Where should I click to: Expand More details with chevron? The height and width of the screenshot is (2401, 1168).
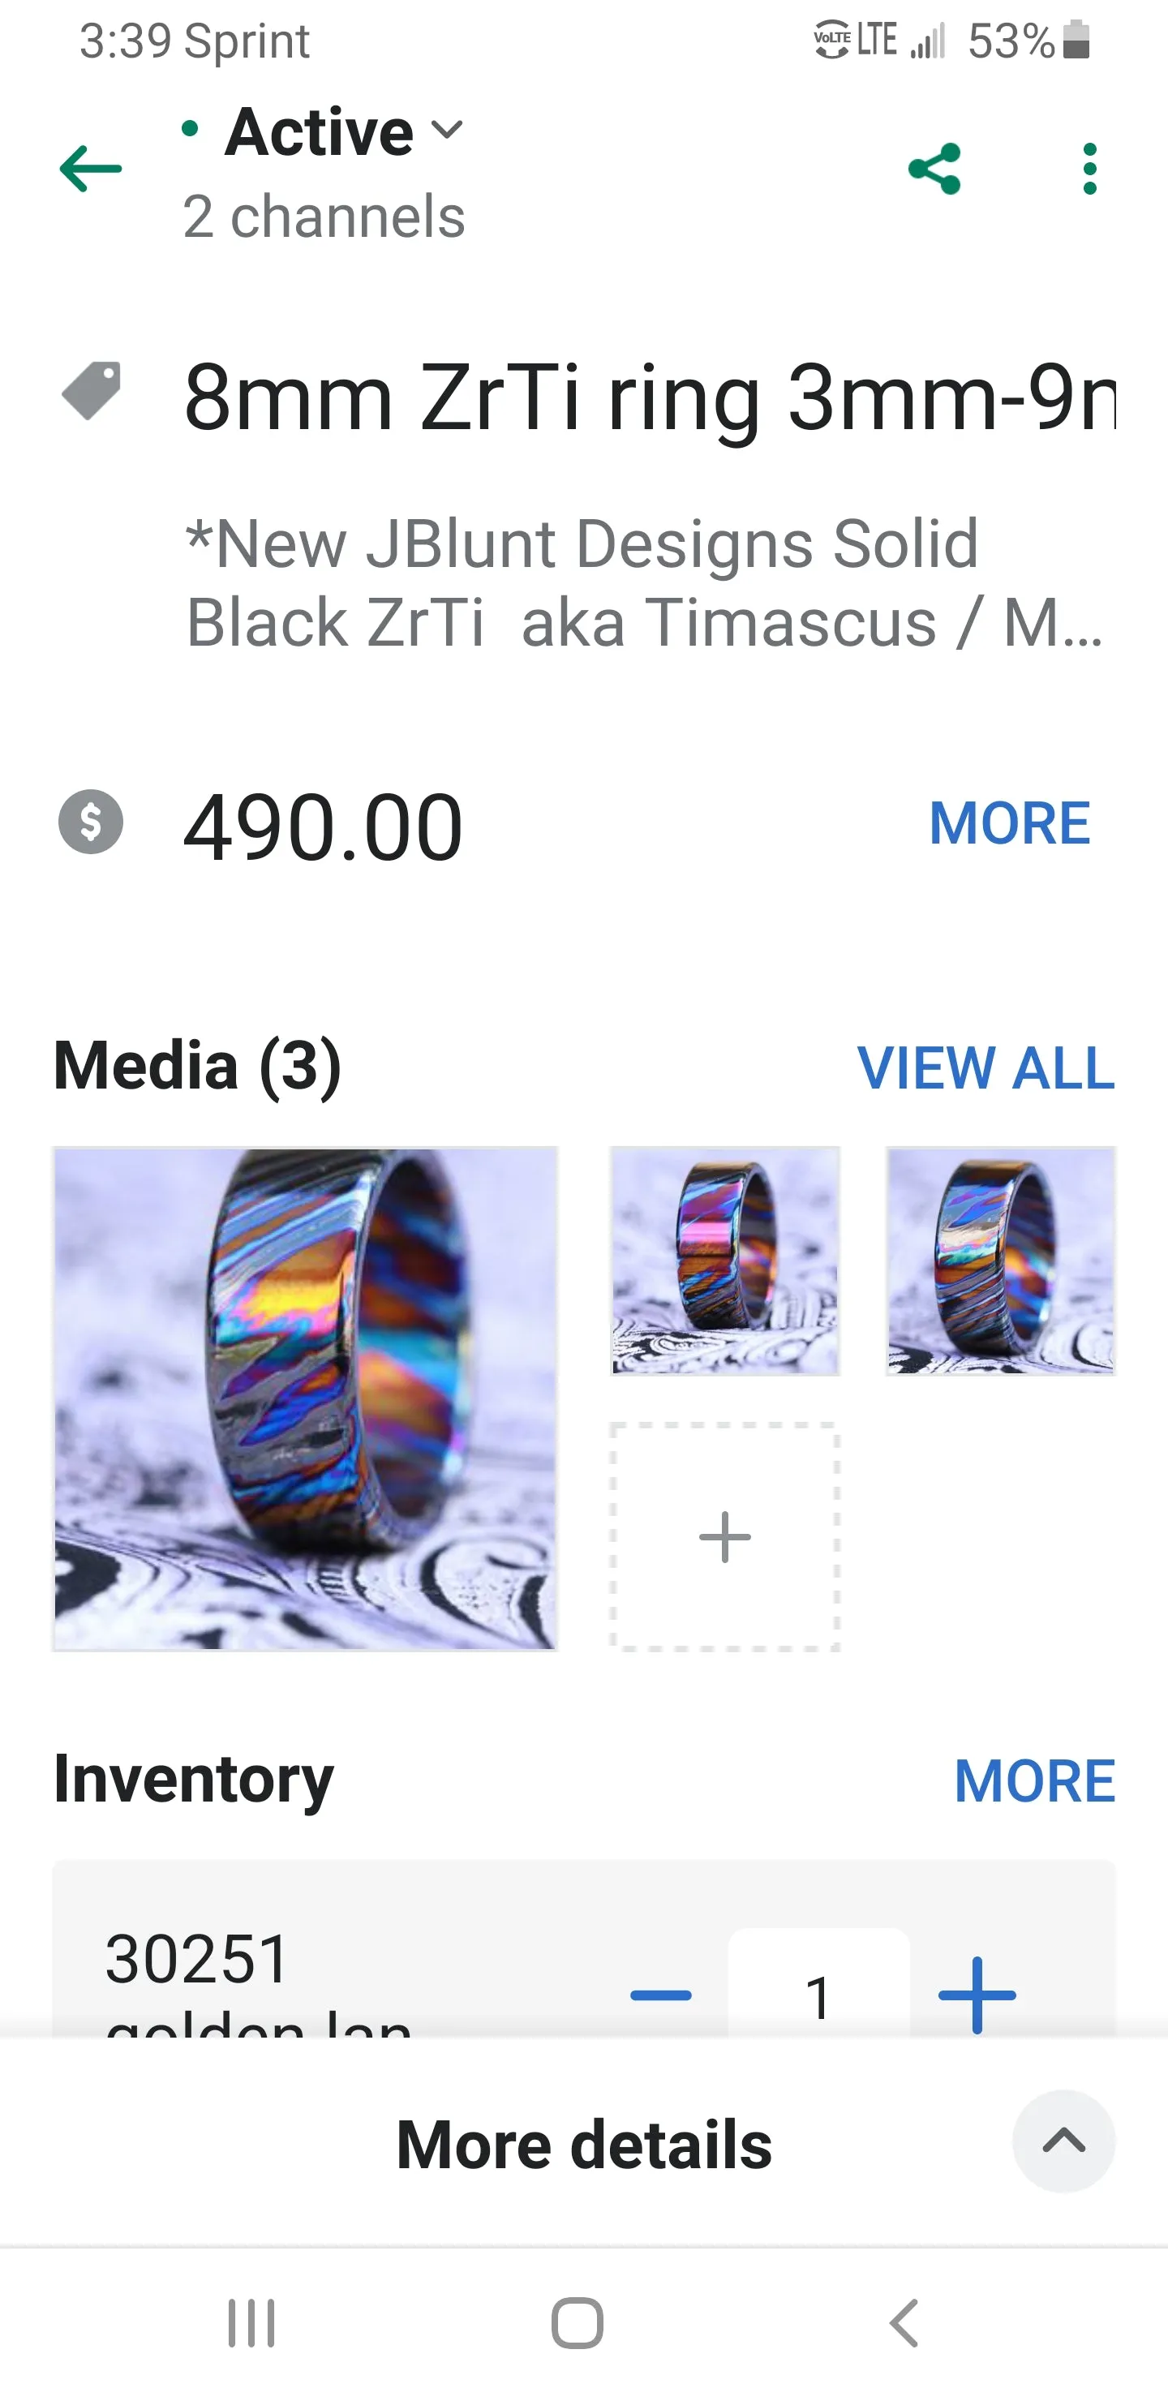[1063, 2141]
